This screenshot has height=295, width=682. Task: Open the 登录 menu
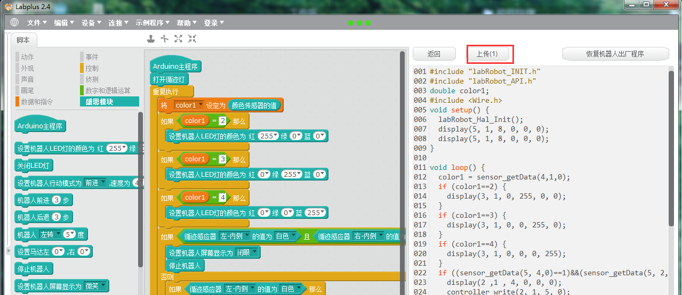tap(214, 23)
